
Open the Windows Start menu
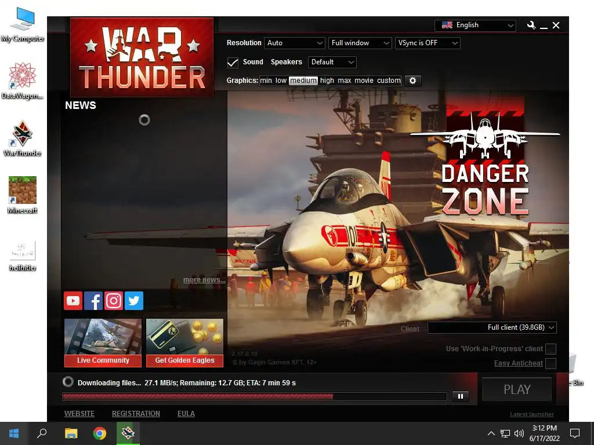point(14,433)
